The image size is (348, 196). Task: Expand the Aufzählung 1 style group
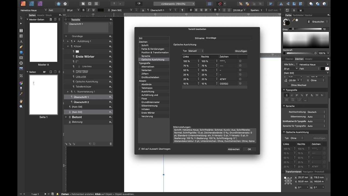(68, 41)
